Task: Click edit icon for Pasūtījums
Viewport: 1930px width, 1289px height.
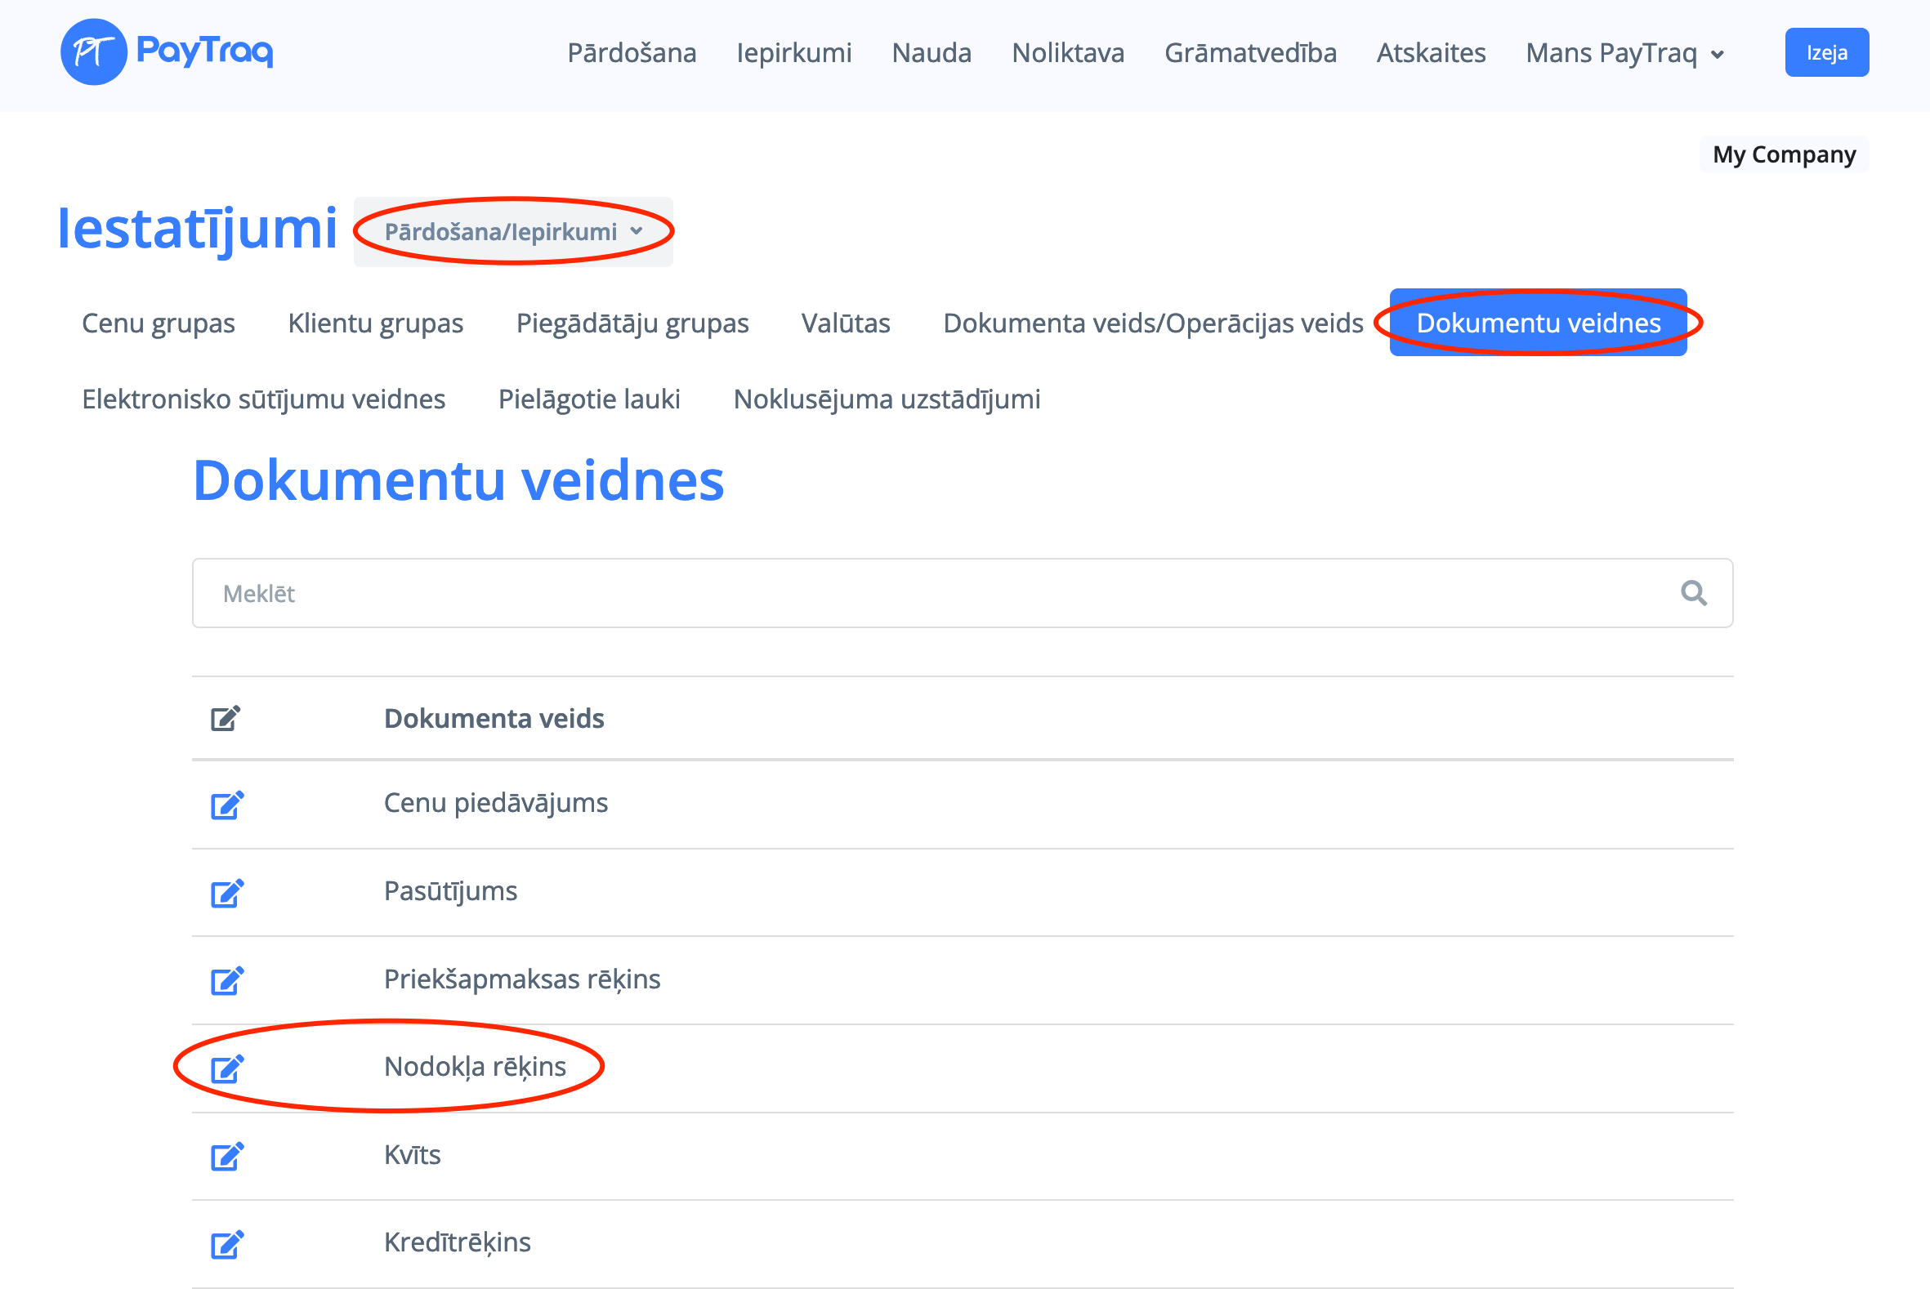Action: click(227, 893)
